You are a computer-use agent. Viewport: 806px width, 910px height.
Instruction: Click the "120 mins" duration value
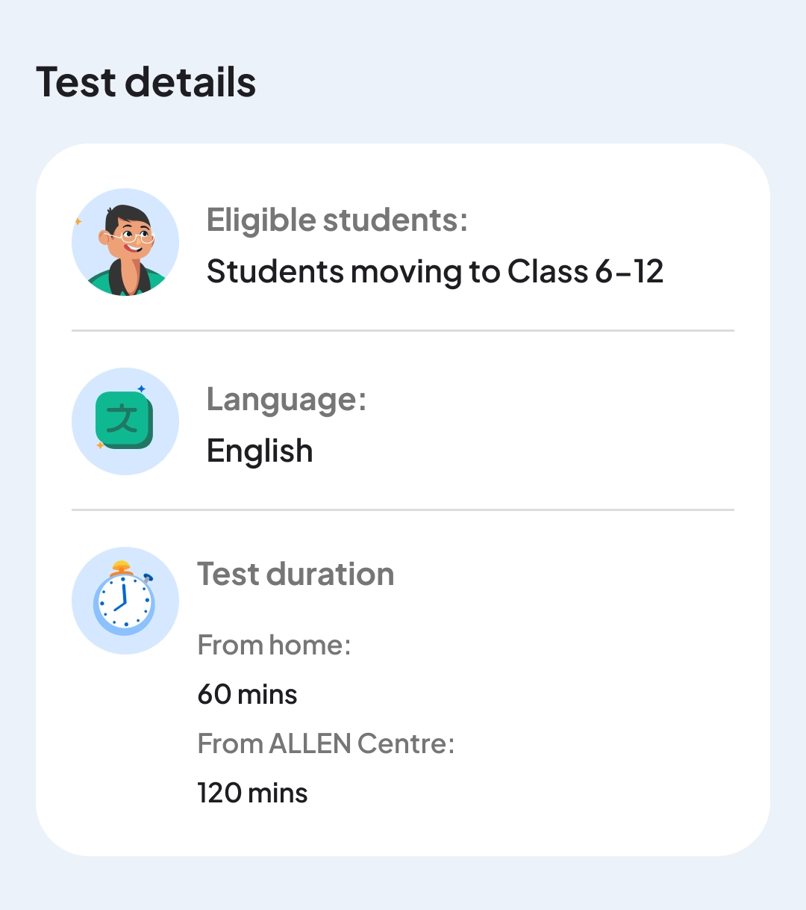pos(252,793)
